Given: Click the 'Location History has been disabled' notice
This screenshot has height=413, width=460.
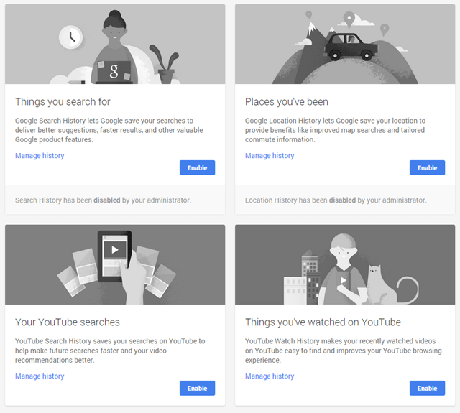Looking at the screenshot, I should pyautogui.click(x=336, y=200).
